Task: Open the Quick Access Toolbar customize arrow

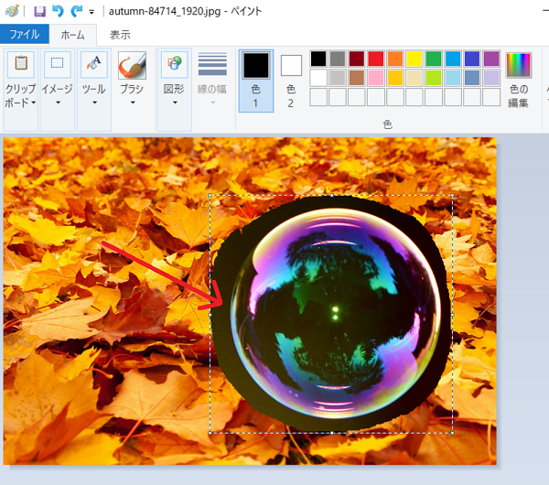Action: point(91,12)
